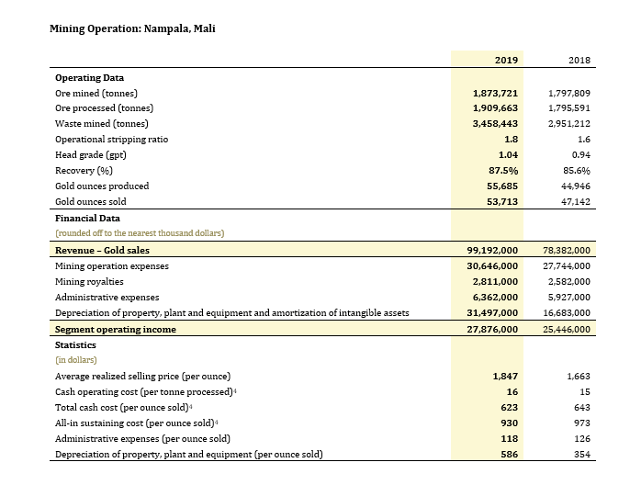The height and width of the screenshot is (485, 630).
Task: Click the waste mined value 2,951,212
Action: [x=569, y=124]
